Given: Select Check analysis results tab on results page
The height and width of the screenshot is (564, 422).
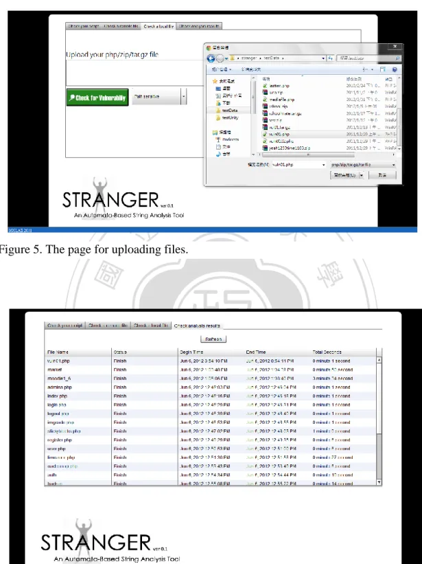Looking at the screenshot, I should (197, 326).
